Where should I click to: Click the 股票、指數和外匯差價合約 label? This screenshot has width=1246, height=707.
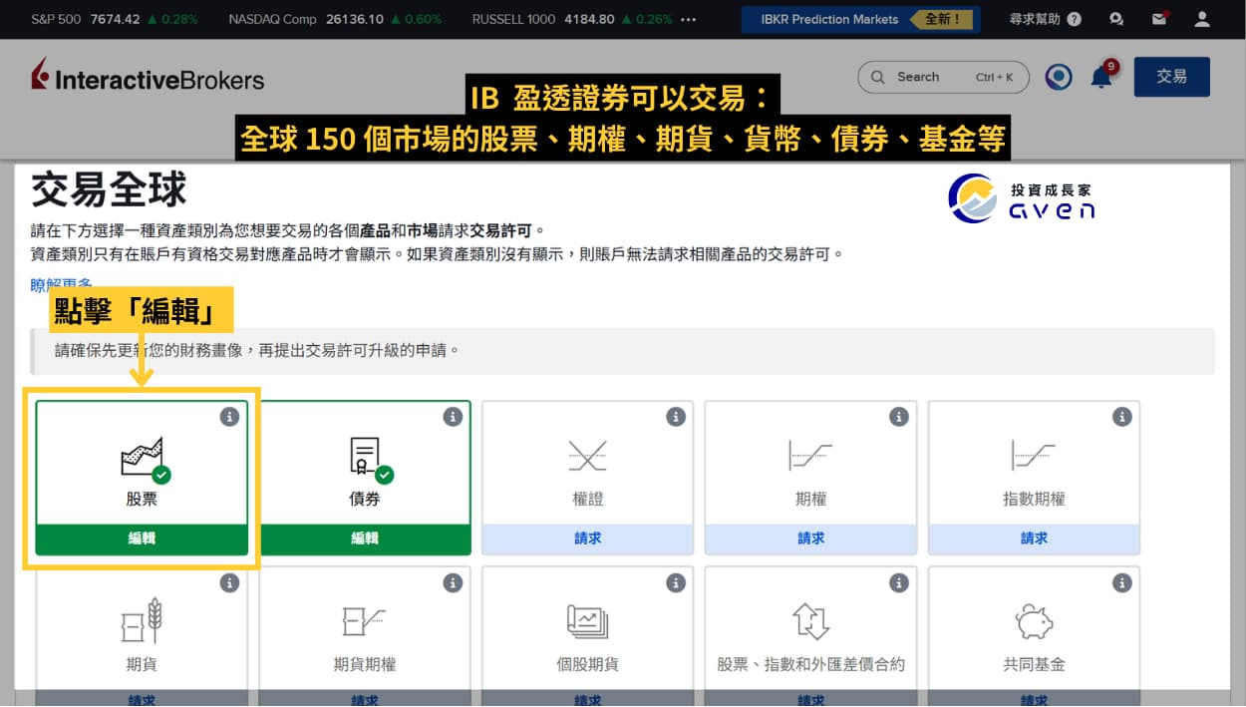pos(811,664)
